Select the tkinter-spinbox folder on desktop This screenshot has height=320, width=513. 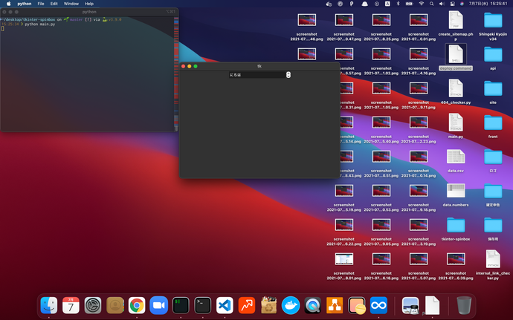(456, 229)
